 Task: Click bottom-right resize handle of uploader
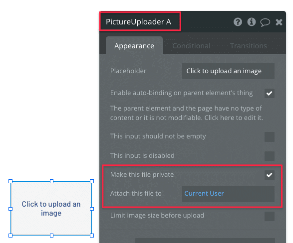coord(92,236)
